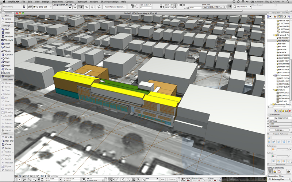292x182 pixels.
Task: Open the Teamwork menu
Action: coord(81,2)
